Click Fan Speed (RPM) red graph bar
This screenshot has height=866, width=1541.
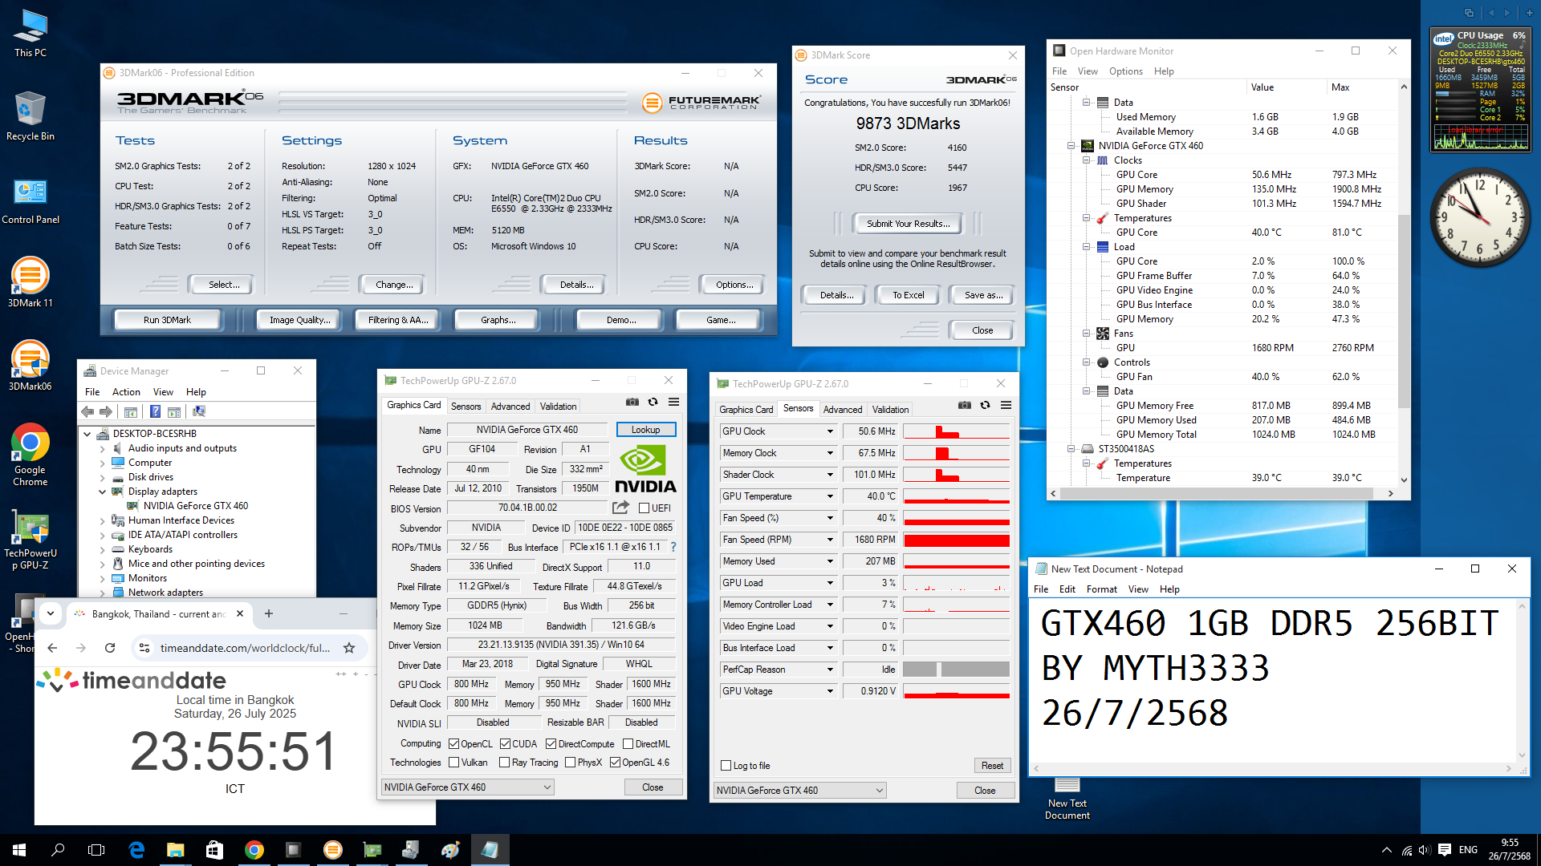pyautogui.click(x=956, y=540)
